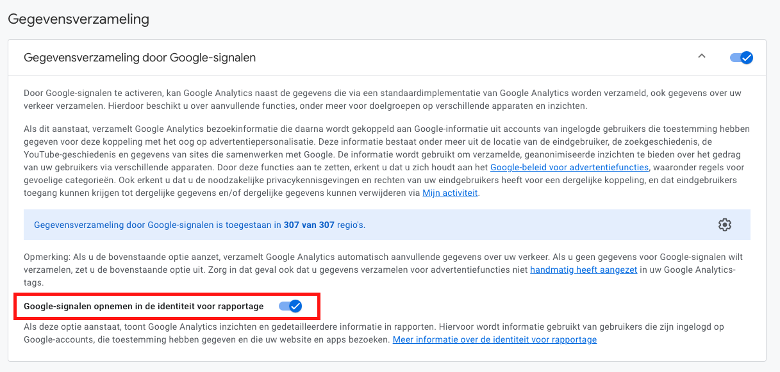
Task: Open the Mijn activiteit link
Action: (x=450, y=193)
